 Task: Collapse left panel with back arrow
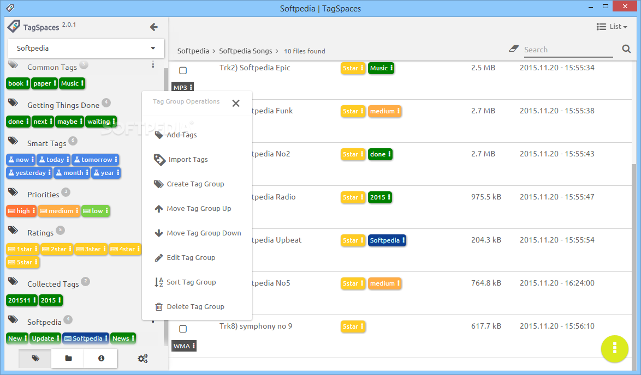[154, 27]
